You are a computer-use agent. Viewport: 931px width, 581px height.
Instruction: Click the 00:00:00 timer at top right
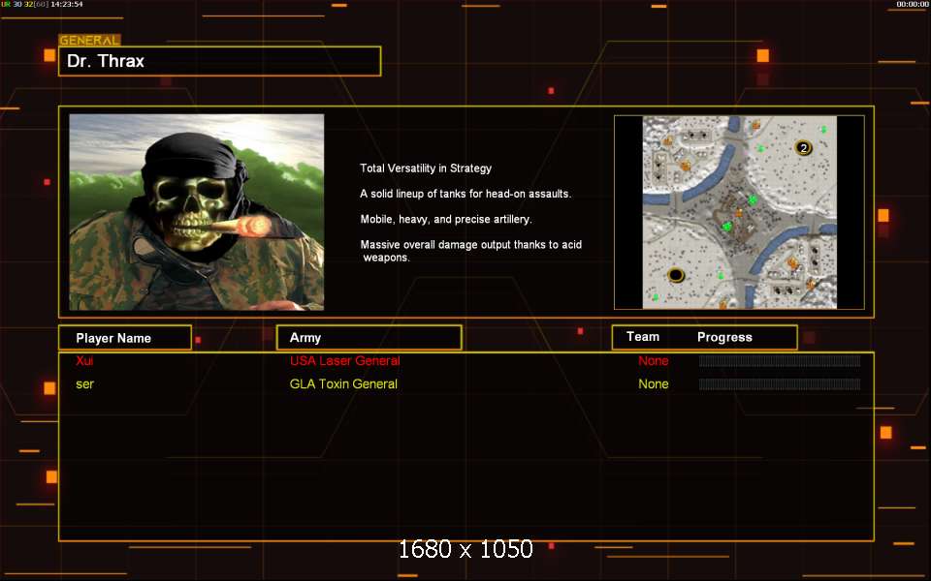pyautogui.click(x=912, y=4)
